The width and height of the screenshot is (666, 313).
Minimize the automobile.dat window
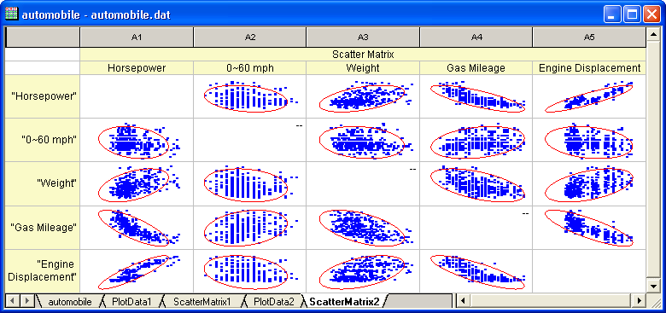(612, 14)
